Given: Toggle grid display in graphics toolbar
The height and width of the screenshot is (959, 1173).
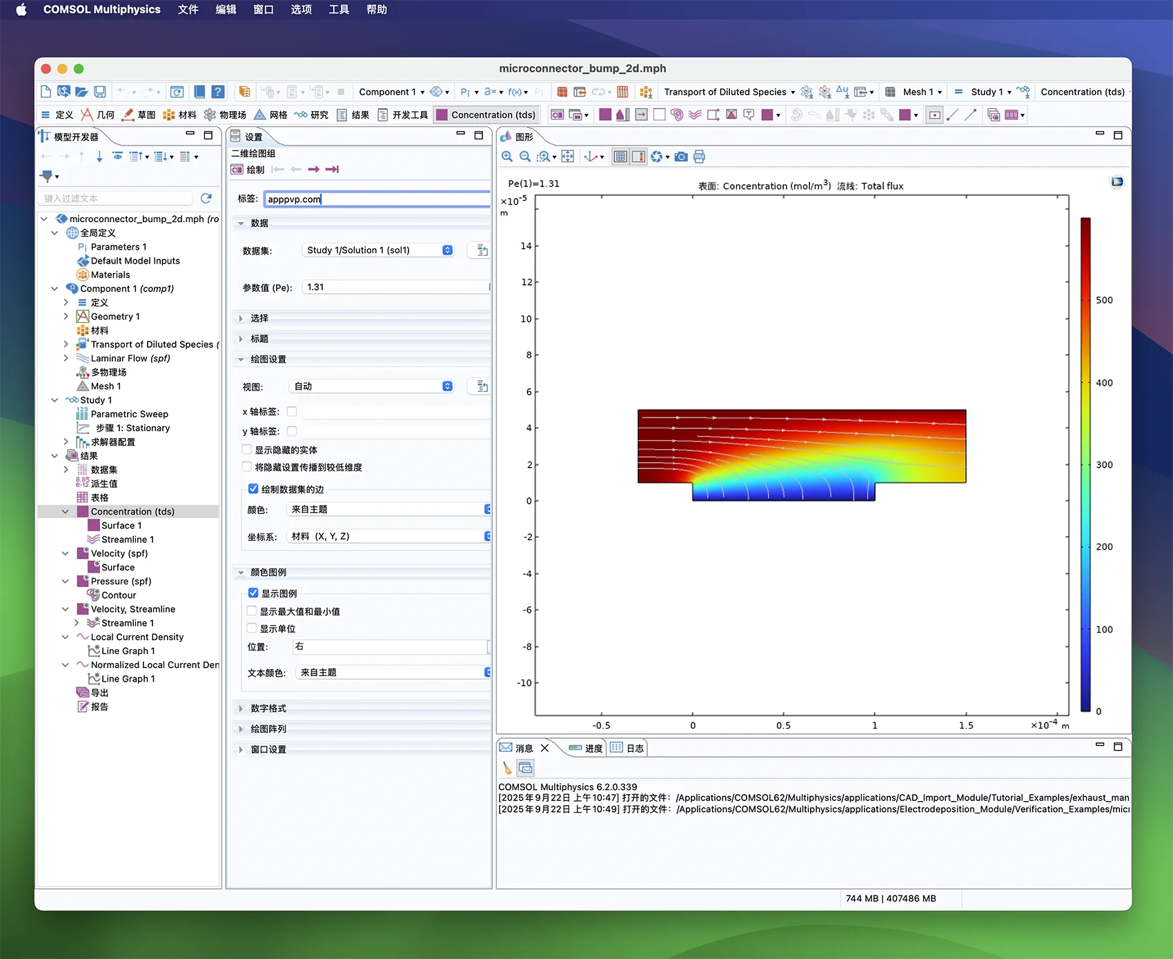Looking at the screenshot, I should (620, 157).
